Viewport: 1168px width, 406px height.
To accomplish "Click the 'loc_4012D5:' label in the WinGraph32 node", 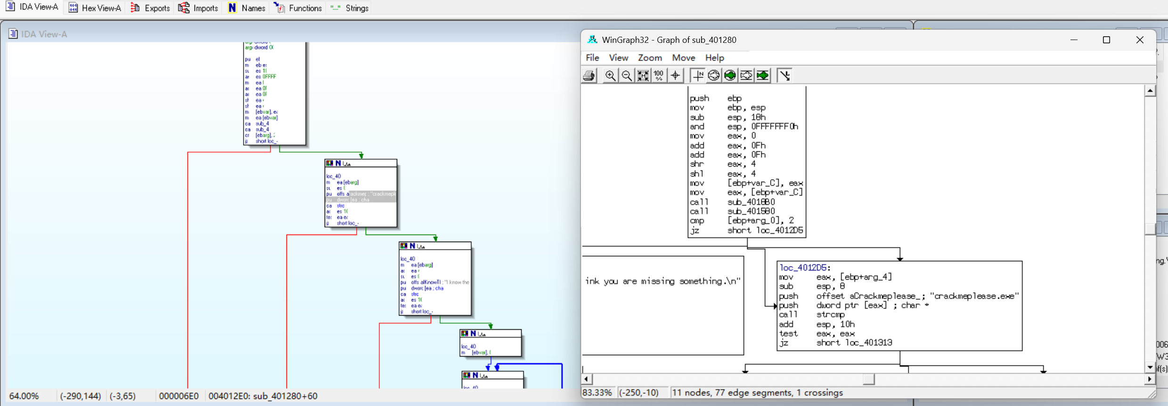I will [805, 268].
